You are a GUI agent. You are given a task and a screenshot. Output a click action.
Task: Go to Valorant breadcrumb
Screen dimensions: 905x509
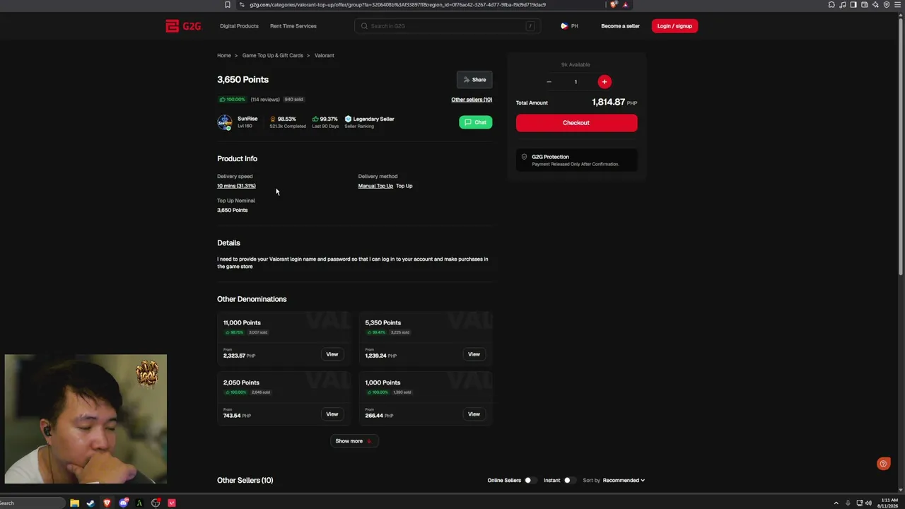[325, 55]
